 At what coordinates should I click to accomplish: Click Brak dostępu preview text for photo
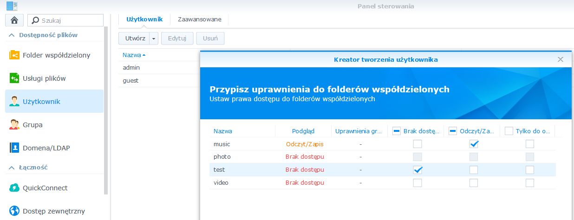[x=305, y=157]
